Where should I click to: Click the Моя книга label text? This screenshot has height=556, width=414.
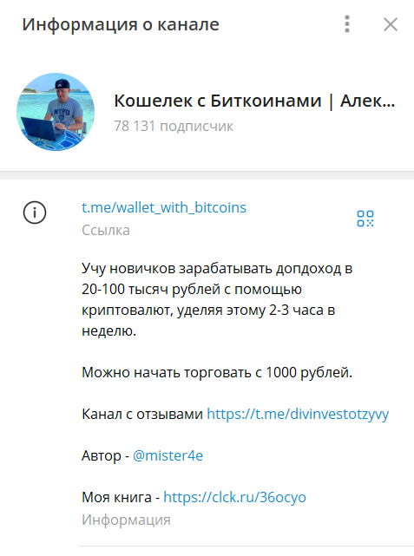point(116,497)
